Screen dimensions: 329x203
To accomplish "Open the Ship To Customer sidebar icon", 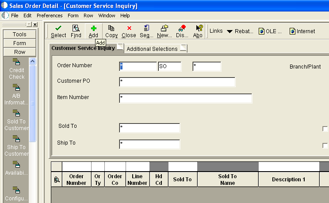I will click(x=16, y=138).
